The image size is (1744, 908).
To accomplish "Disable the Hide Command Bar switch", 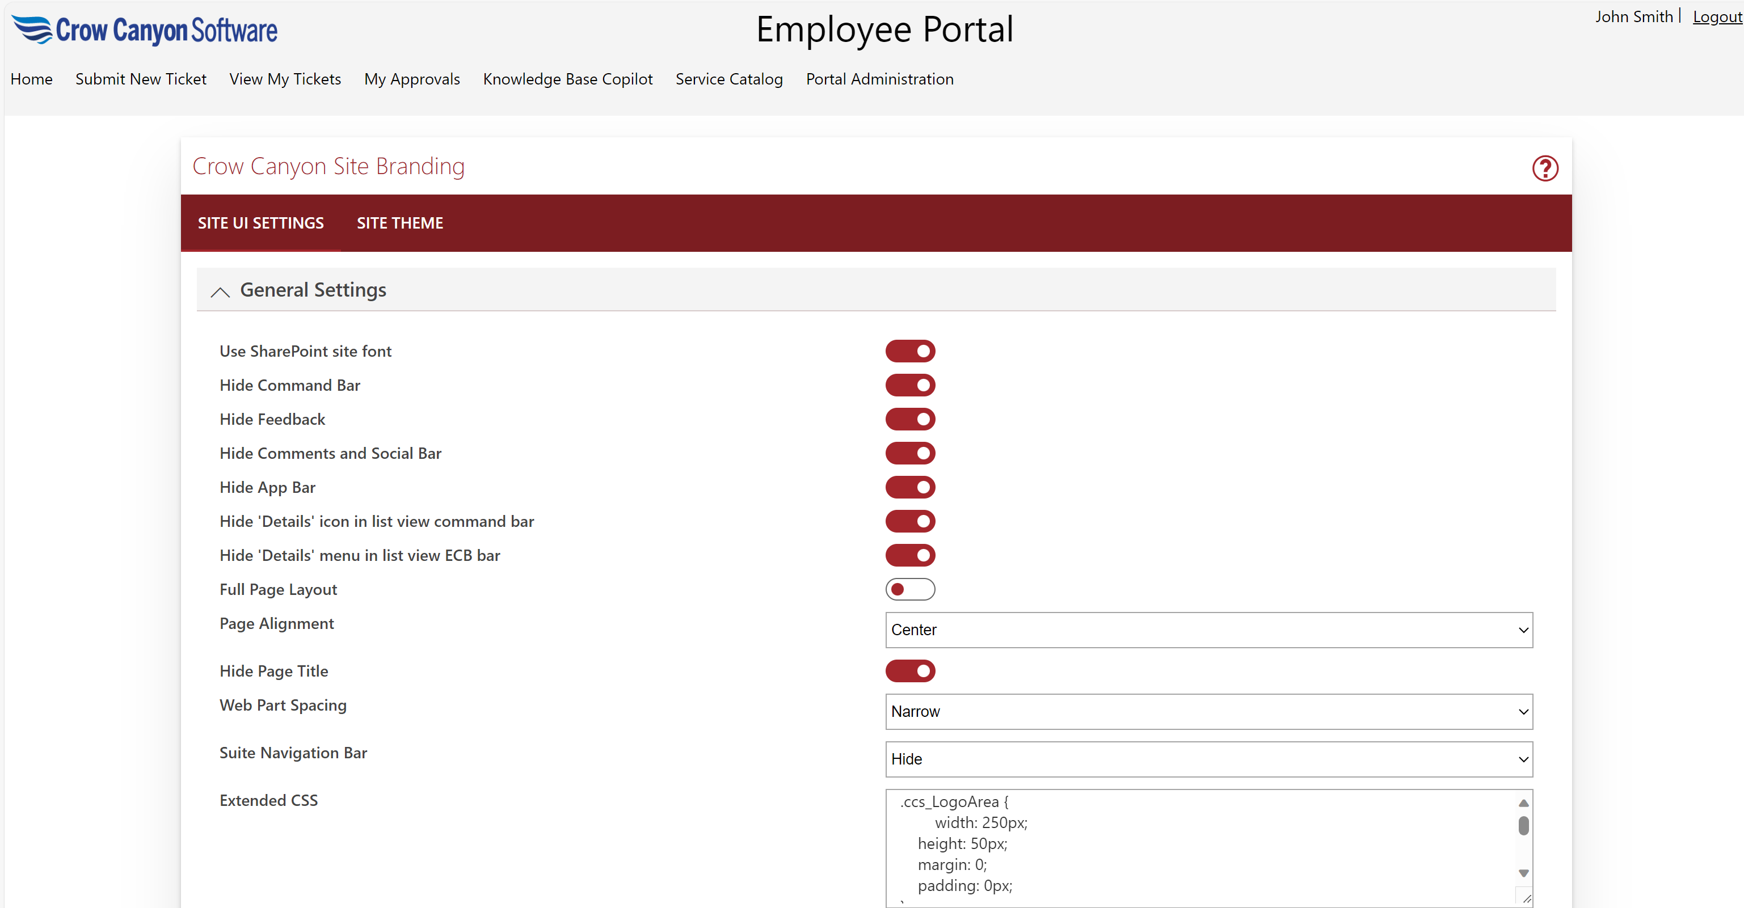I will 909,385.
